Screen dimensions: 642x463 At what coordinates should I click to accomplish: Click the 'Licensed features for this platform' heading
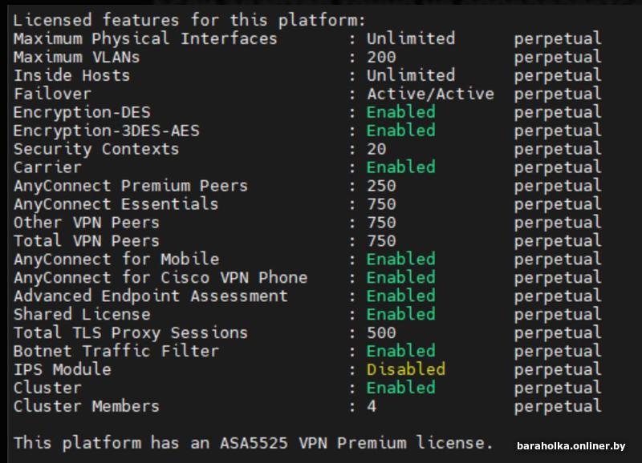(x=189, y=20)
